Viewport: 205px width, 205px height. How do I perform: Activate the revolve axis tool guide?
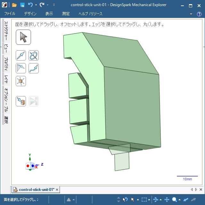click(x=34, y=56)
